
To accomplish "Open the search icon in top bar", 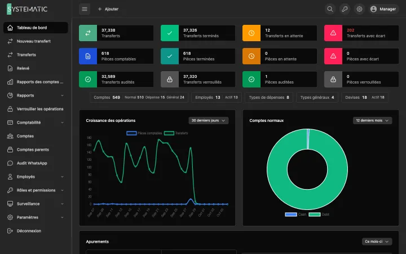I will click(330, 9).
